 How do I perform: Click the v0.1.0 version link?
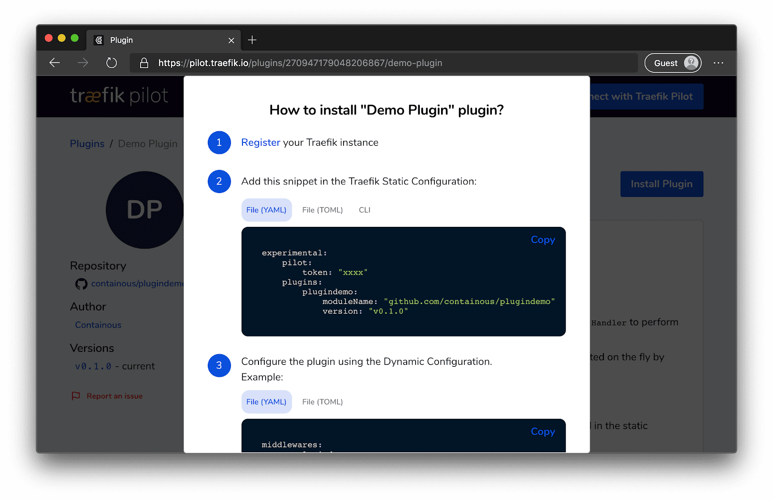point(93,366)
